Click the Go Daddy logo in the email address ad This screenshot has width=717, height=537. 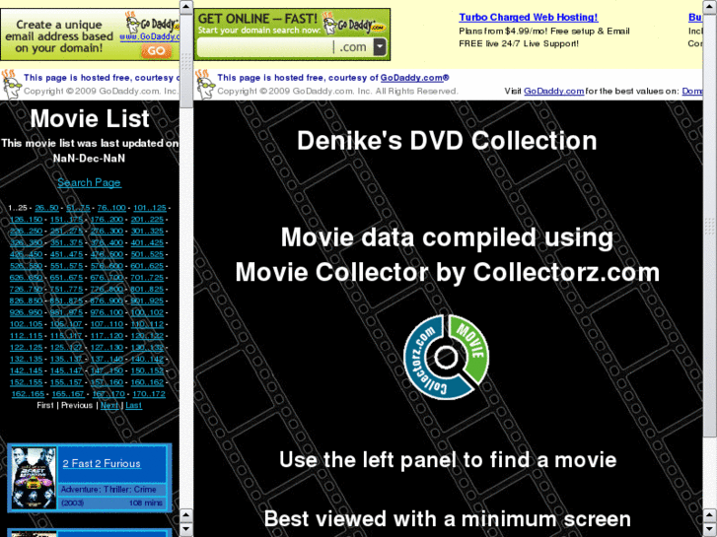(152, 22)
